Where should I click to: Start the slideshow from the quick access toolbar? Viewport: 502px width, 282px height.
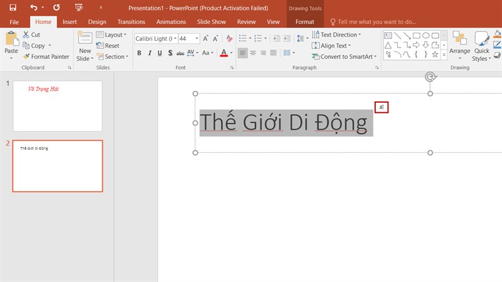pyautogui.click(x=78, y=8)
